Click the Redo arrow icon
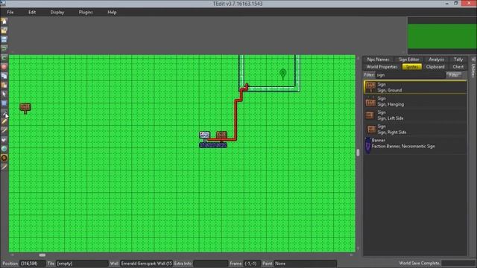 pos(4,58)
